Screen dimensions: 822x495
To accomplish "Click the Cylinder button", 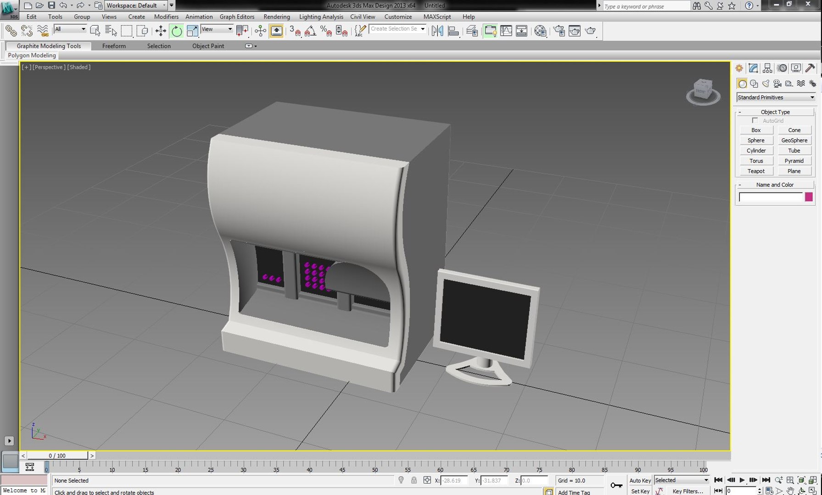I will click(x=756, y=150).
